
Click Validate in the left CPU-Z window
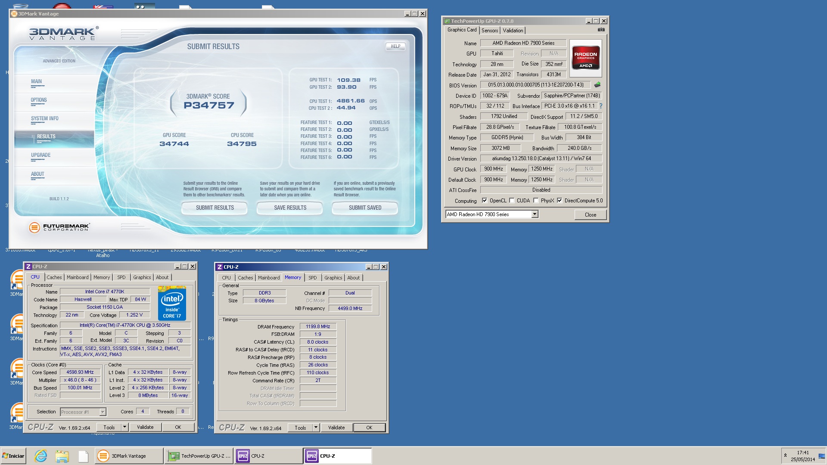(x=145, y=427)
